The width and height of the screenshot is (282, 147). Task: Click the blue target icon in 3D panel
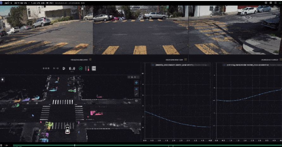(x=136, y=83)
